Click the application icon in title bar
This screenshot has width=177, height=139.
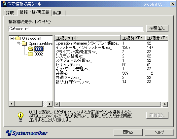click(4, 4)
